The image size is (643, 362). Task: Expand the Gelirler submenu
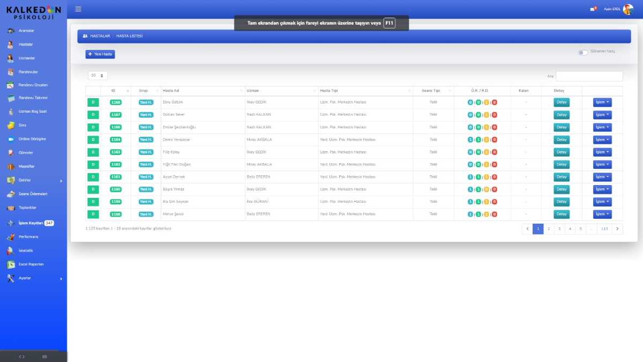click(x=33, y=180)
